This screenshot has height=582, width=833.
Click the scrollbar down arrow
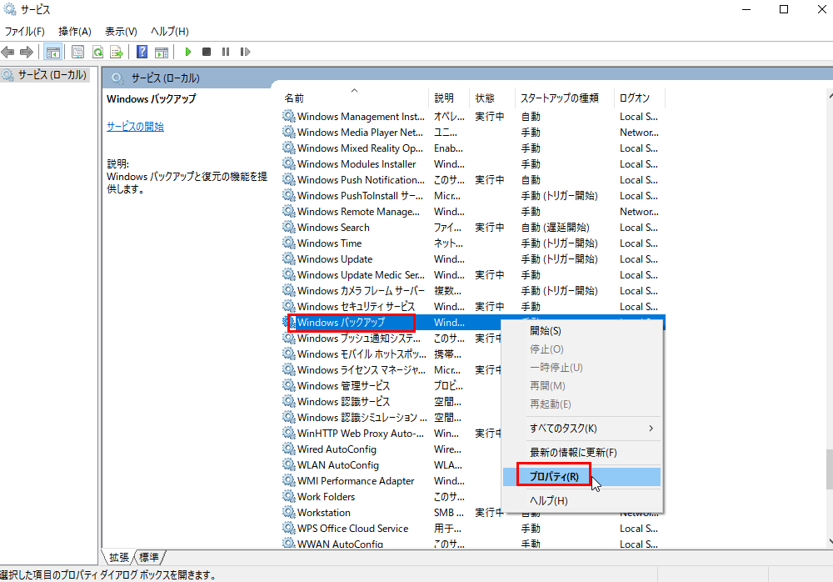[x=830, y=542]
